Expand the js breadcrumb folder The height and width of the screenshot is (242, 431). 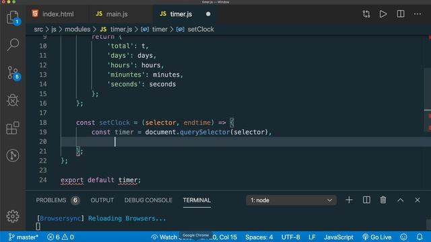[x=54, y=29]
